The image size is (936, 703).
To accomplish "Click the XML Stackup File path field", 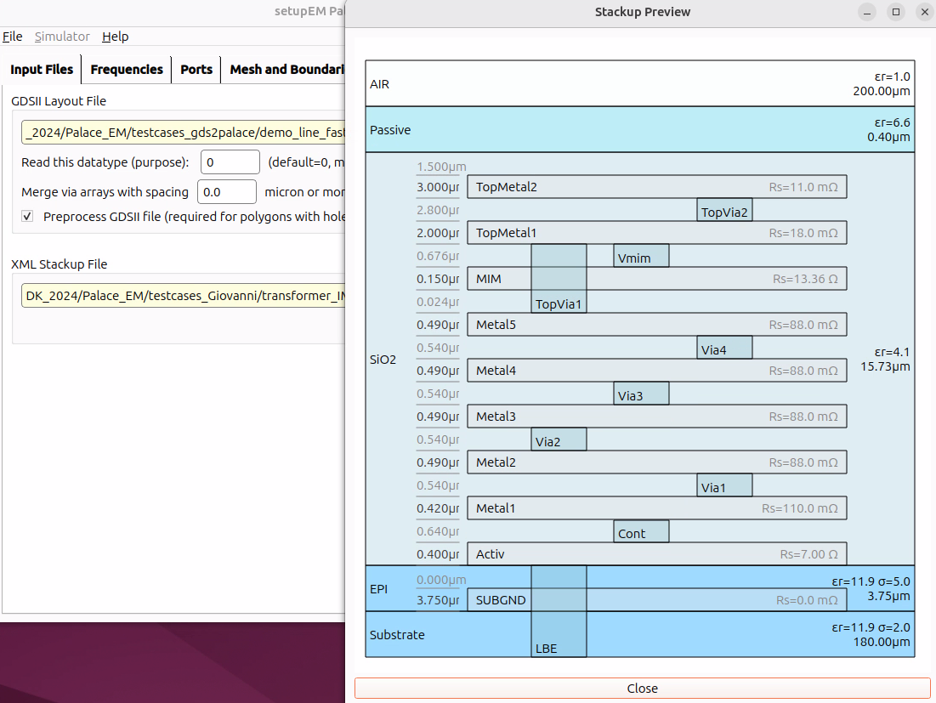I will 184,296.
